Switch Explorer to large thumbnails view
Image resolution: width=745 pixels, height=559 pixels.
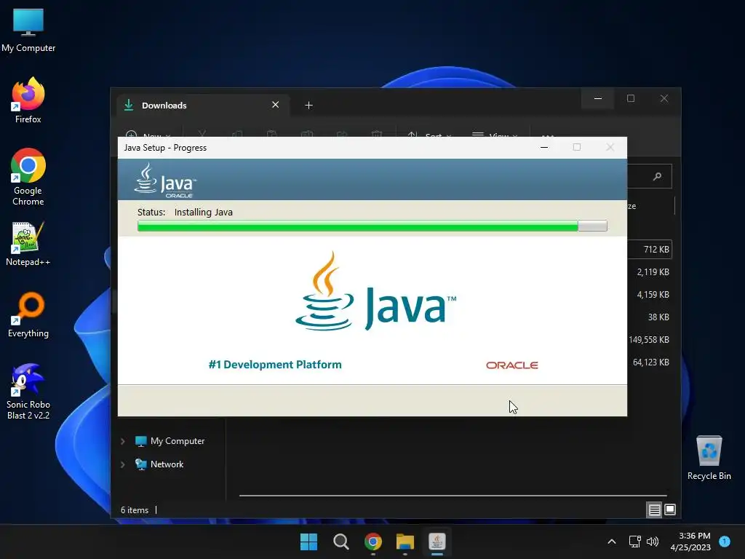coord(670,510)
